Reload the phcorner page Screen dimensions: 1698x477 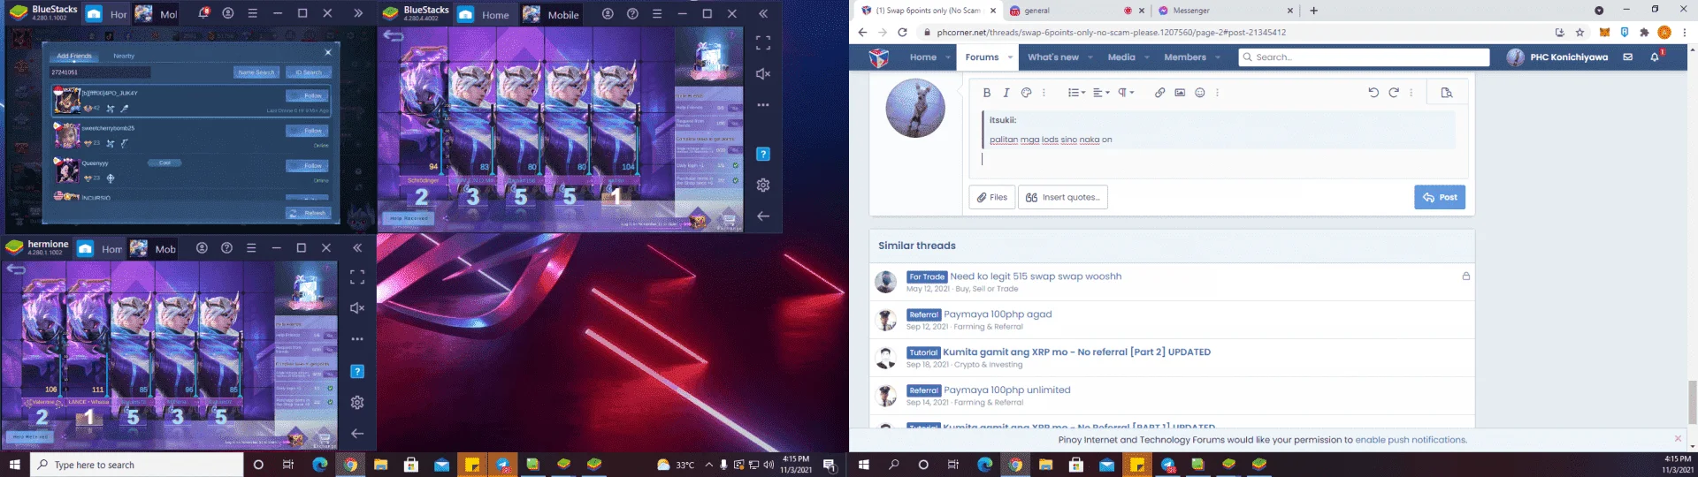[902, 33]
